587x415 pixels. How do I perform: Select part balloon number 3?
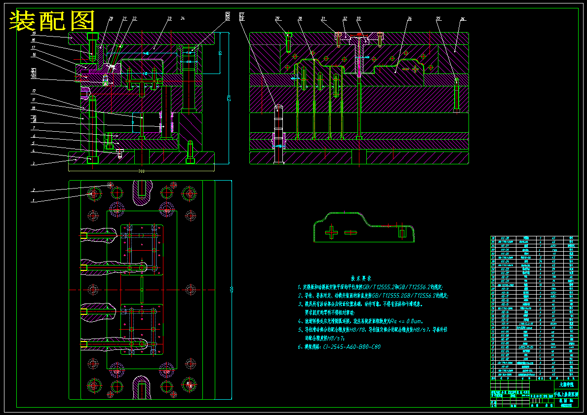[33, 163]
